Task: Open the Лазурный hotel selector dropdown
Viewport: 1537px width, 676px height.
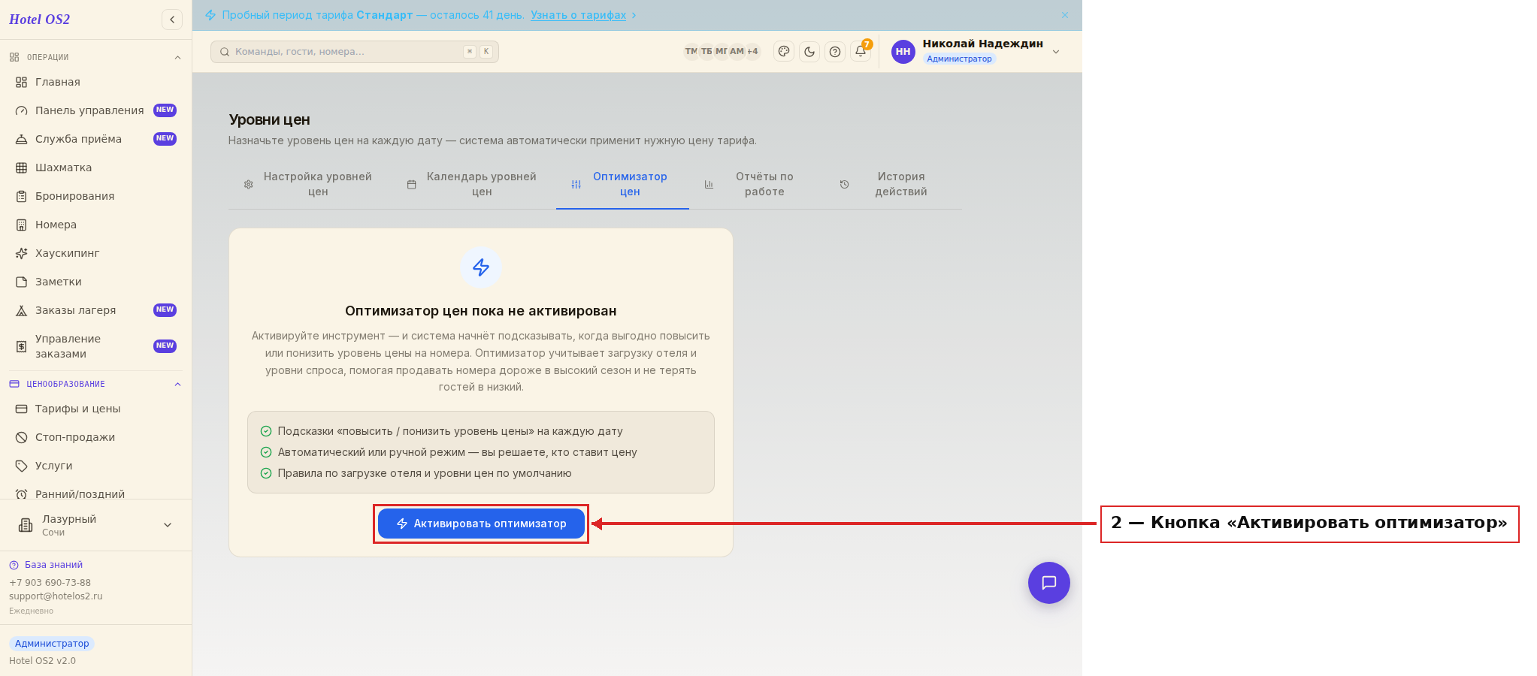Action: 96,525
